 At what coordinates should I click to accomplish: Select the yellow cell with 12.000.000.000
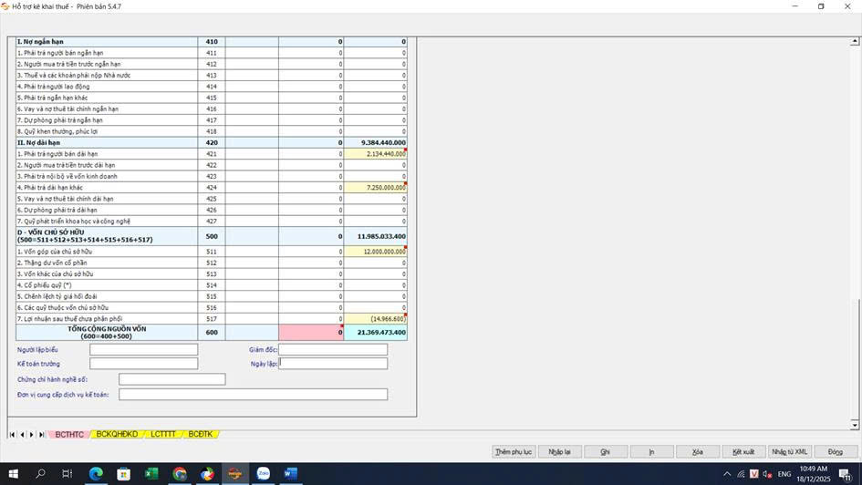[x=375, y=252]
